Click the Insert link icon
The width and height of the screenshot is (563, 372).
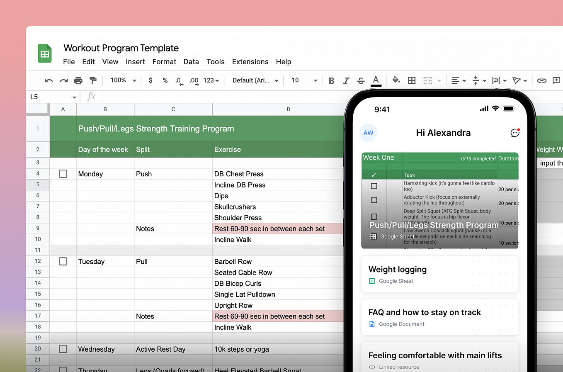click(x=541, y=80)
